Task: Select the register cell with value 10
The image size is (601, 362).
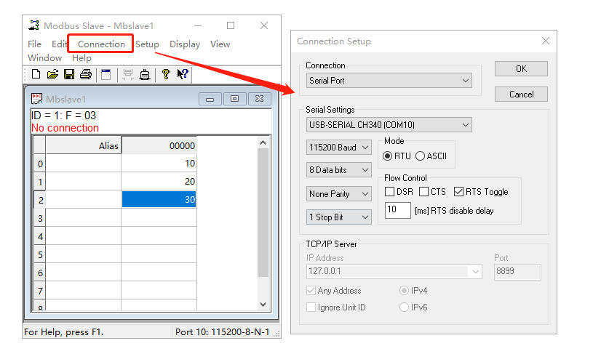Action: tap(159, 163)
